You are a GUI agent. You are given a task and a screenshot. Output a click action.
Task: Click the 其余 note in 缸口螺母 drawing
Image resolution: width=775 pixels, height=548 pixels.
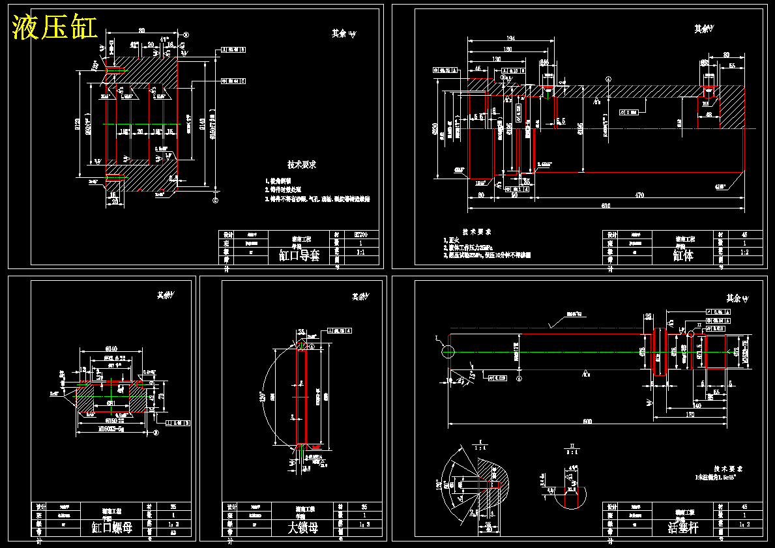165,295
